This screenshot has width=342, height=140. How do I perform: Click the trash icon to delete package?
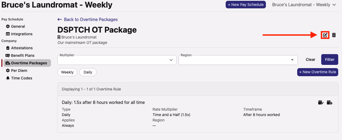(x=334, y=35)
